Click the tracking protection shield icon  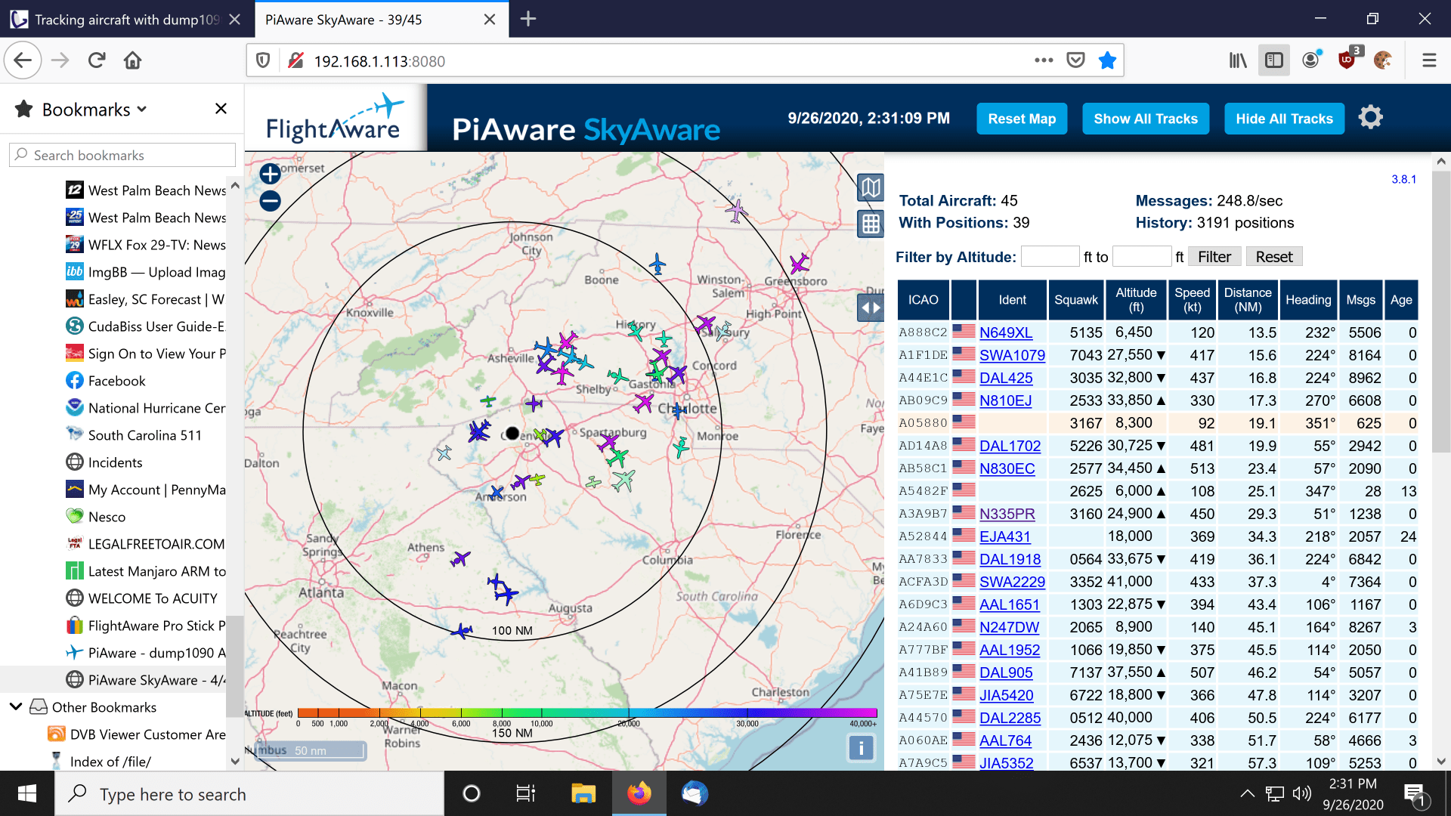click(263, 60)
